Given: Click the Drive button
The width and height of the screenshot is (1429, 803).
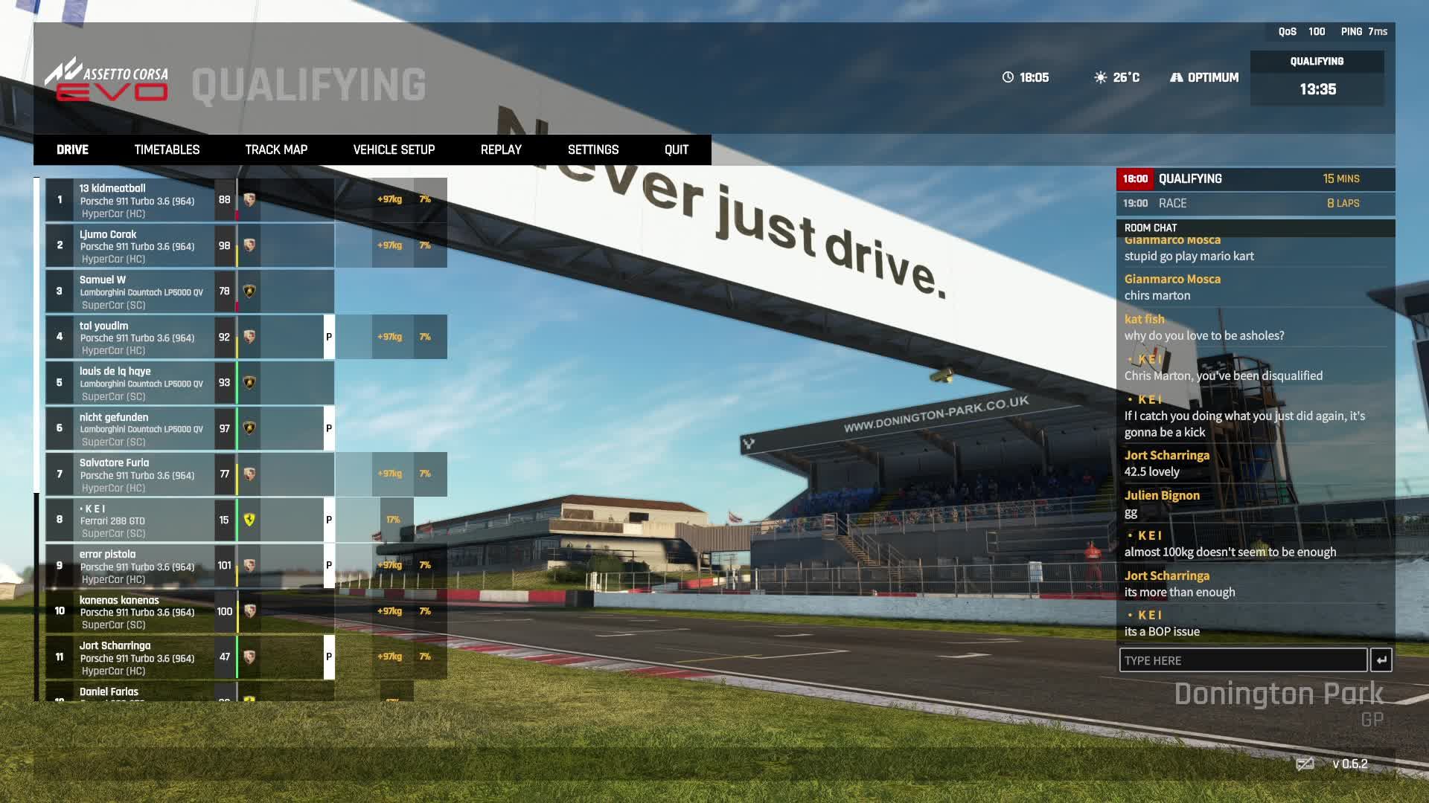Looking at the screenshot, I should 72,149.
